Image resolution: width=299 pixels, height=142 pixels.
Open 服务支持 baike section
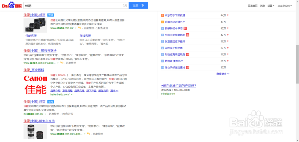coord(103,90)
